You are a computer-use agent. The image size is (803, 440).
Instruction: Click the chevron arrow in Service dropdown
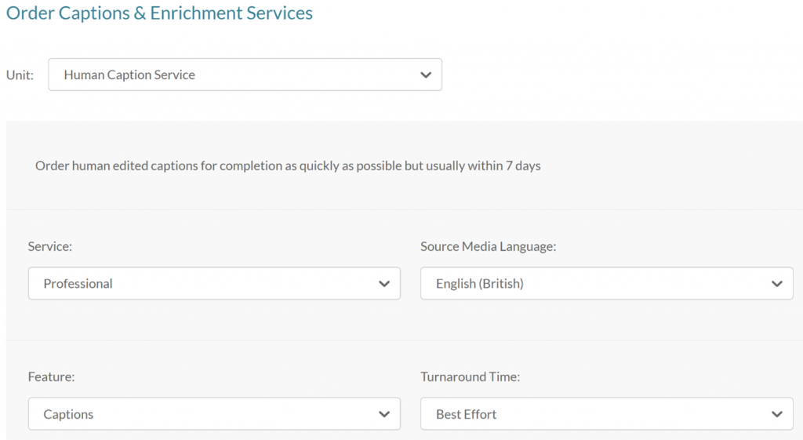(384, 284)
